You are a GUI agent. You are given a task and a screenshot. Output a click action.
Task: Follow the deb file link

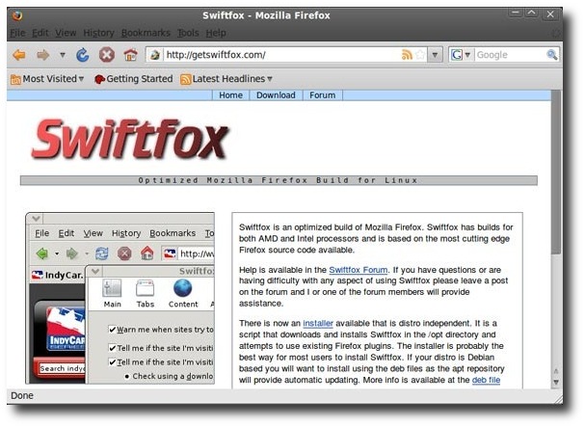[486, 380]
